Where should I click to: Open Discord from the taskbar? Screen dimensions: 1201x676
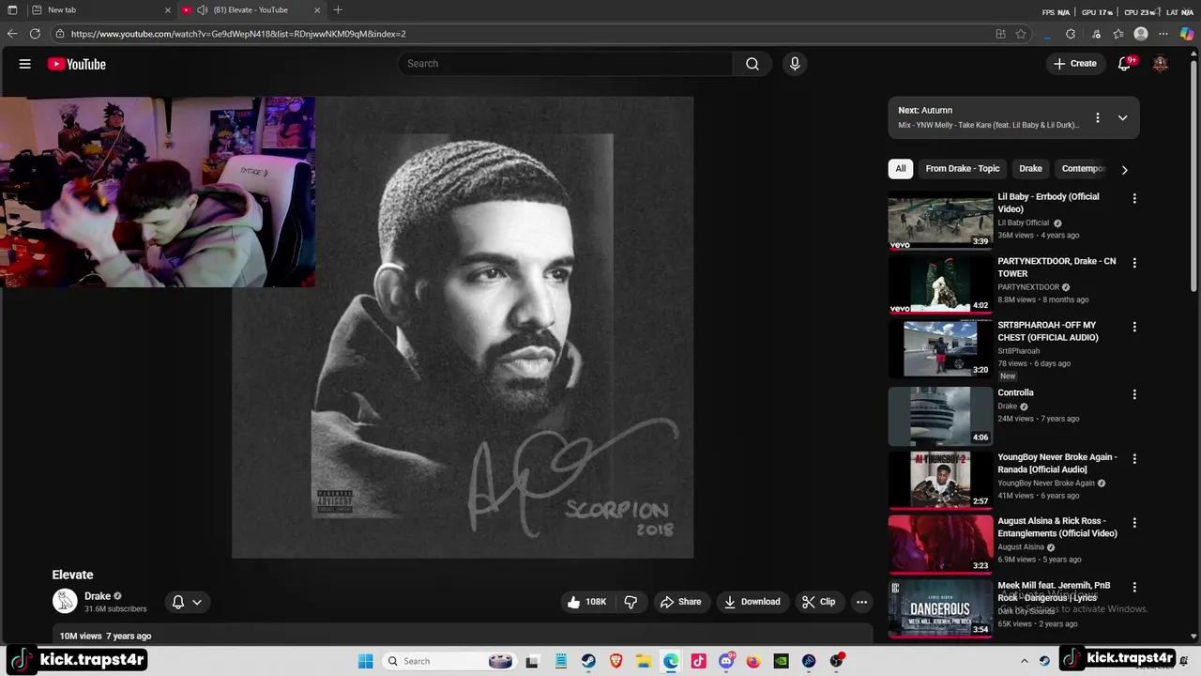[x=726, y=661]
